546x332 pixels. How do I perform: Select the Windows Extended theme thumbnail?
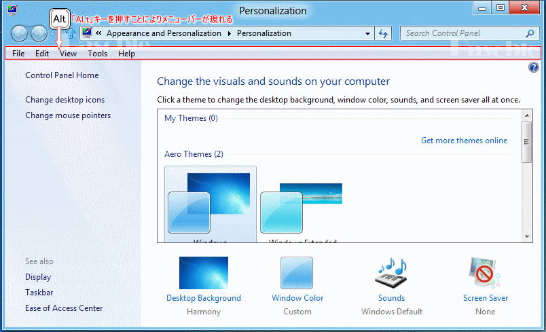coord(302,208)
